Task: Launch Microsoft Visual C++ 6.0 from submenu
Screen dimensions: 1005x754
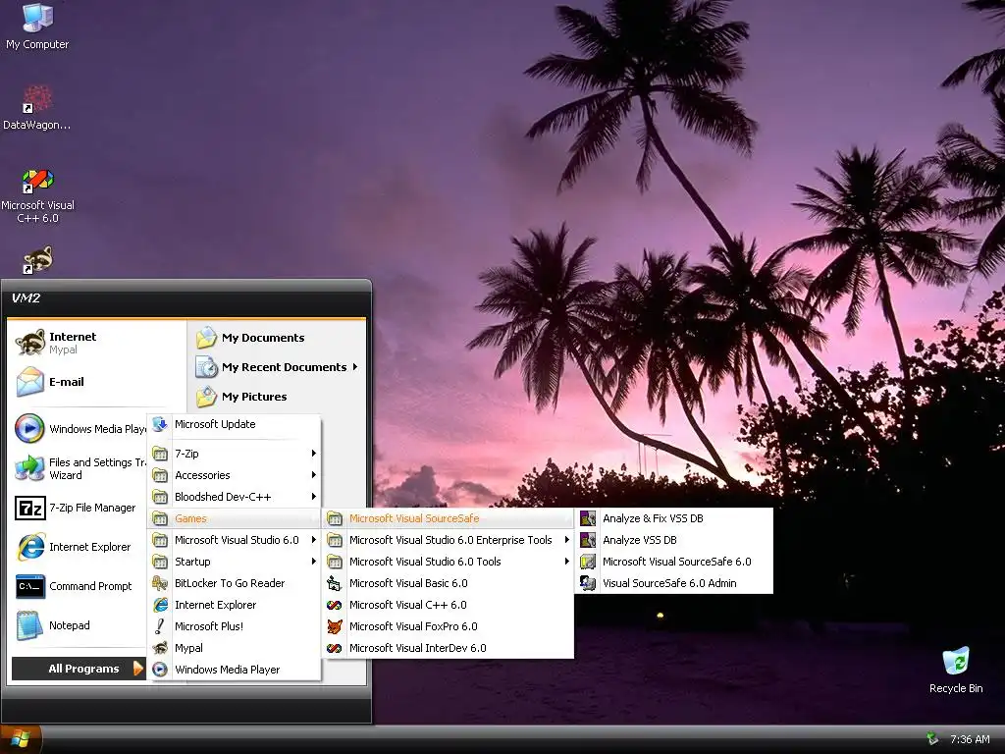Action: (x=448, y=605)
